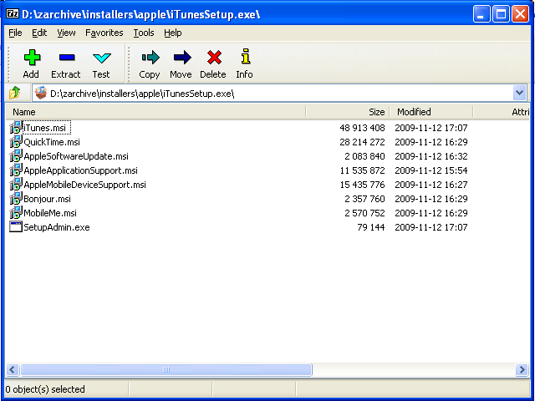Click the red X Delete icon
This screenshot has height=401, width=535.
pos(214,58)
